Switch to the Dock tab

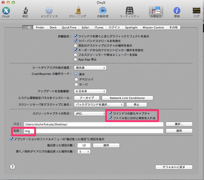coord(53,27)
